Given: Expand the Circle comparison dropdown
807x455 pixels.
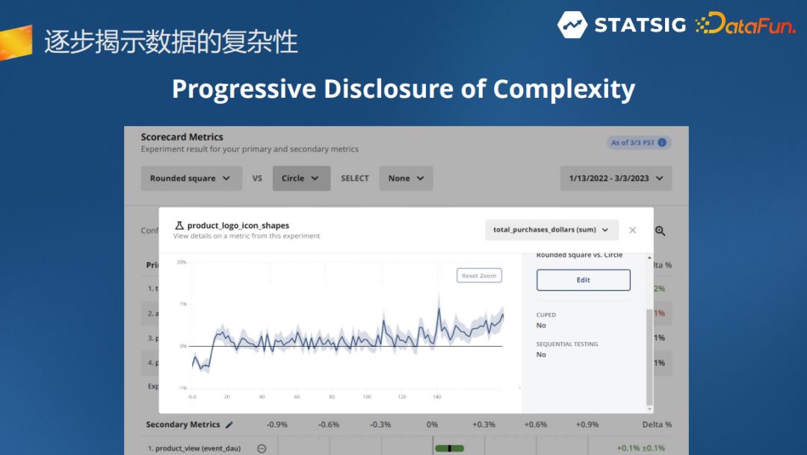Looking at the screenshot, I should [300, 179].
